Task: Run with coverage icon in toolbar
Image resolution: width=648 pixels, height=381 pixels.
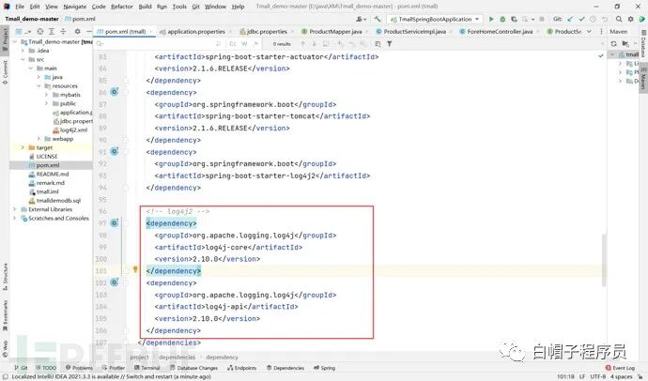Action: tap(514, 19)
